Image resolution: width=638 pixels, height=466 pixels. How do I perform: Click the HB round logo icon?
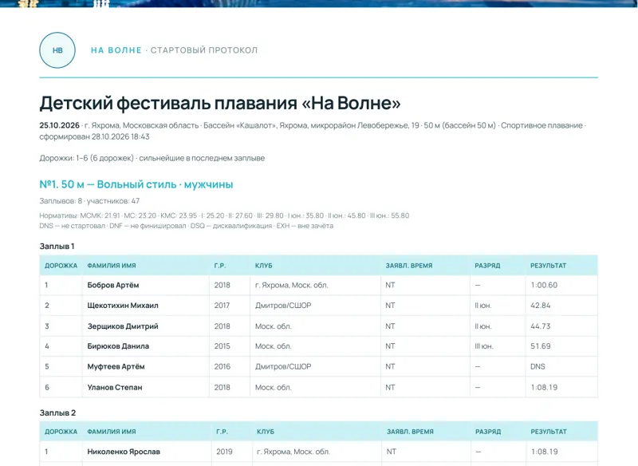pos(57,50)
